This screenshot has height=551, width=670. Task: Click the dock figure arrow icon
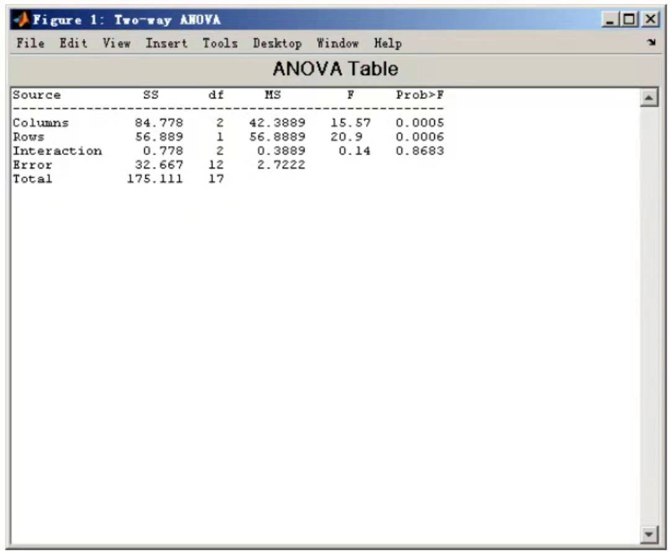point(651,42)
